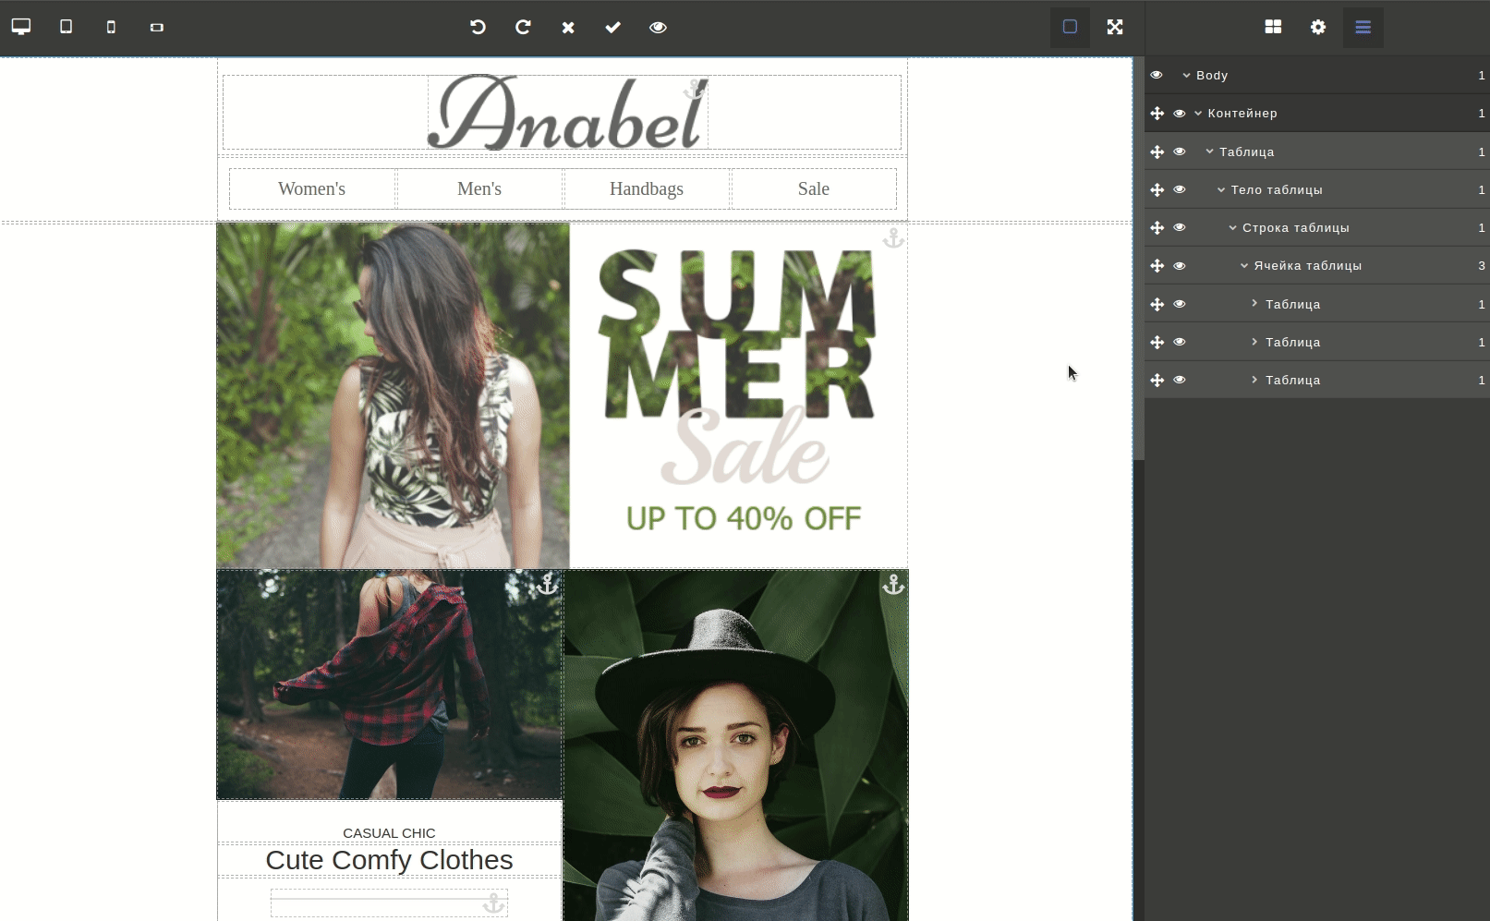Open preview with the eye toolbar icon
The width and height of the screenshot is (1490, 921).
coord(658,28)
